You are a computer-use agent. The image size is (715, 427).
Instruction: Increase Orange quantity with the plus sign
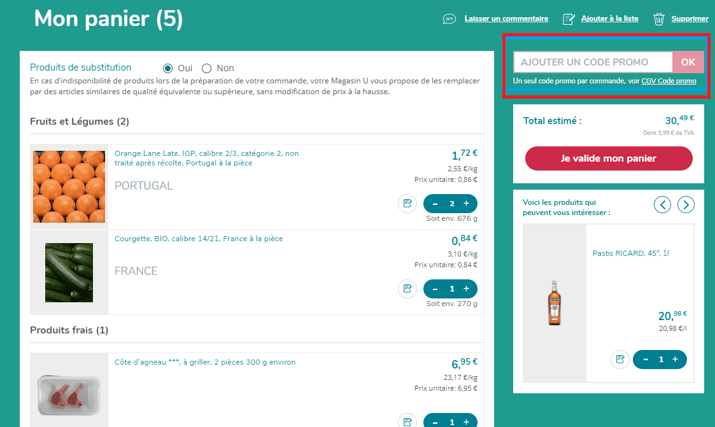coord(467,203)
